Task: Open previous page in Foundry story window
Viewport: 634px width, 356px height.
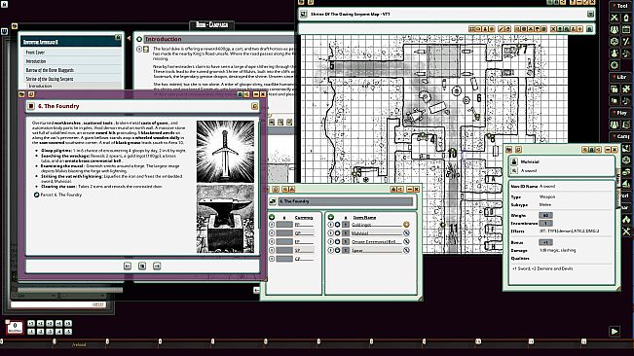Action: coord(128,266)
